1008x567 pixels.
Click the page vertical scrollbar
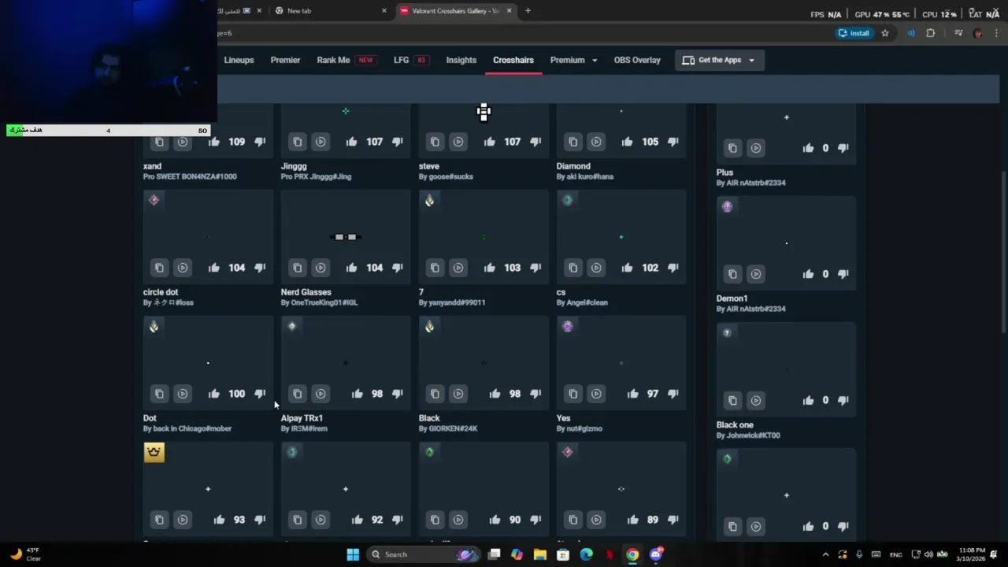point(1002,252)
